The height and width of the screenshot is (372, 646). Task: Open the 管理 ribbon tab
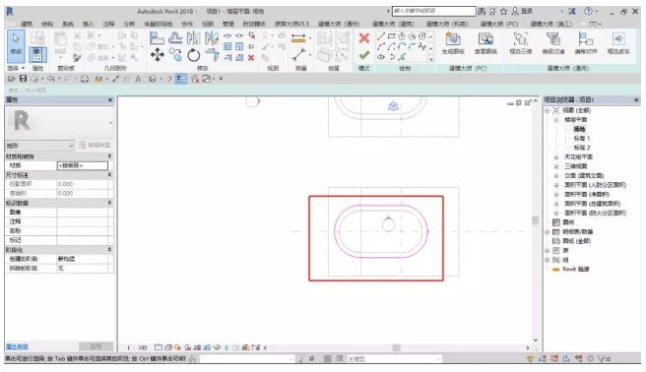(x=227, y=24)
